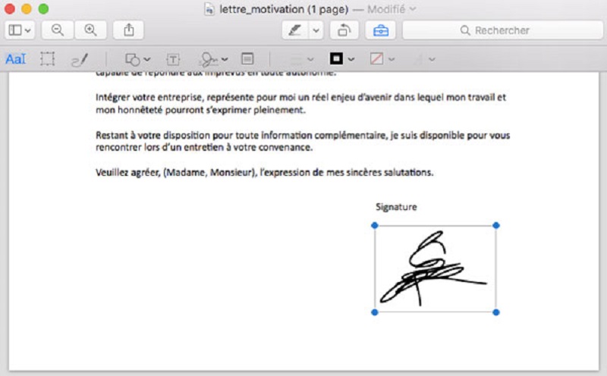Open the sidebar view menu button

[20, 30]
